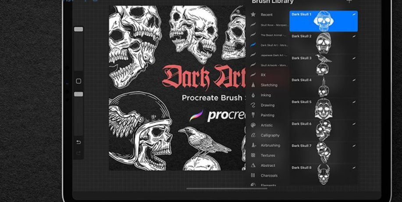Open the Textures hatch icon
The height and width of the screenshot is (202, 402).
coord(253,155)
